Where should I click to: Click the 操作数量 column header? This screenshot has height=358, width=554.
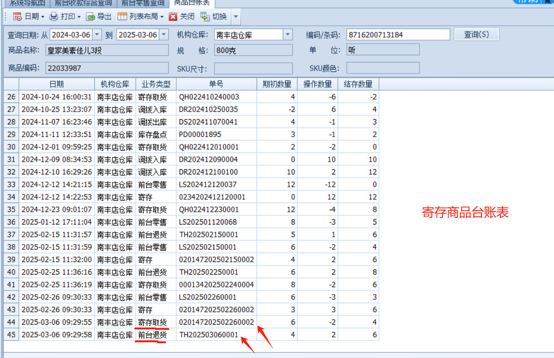[x=318, y=84]
